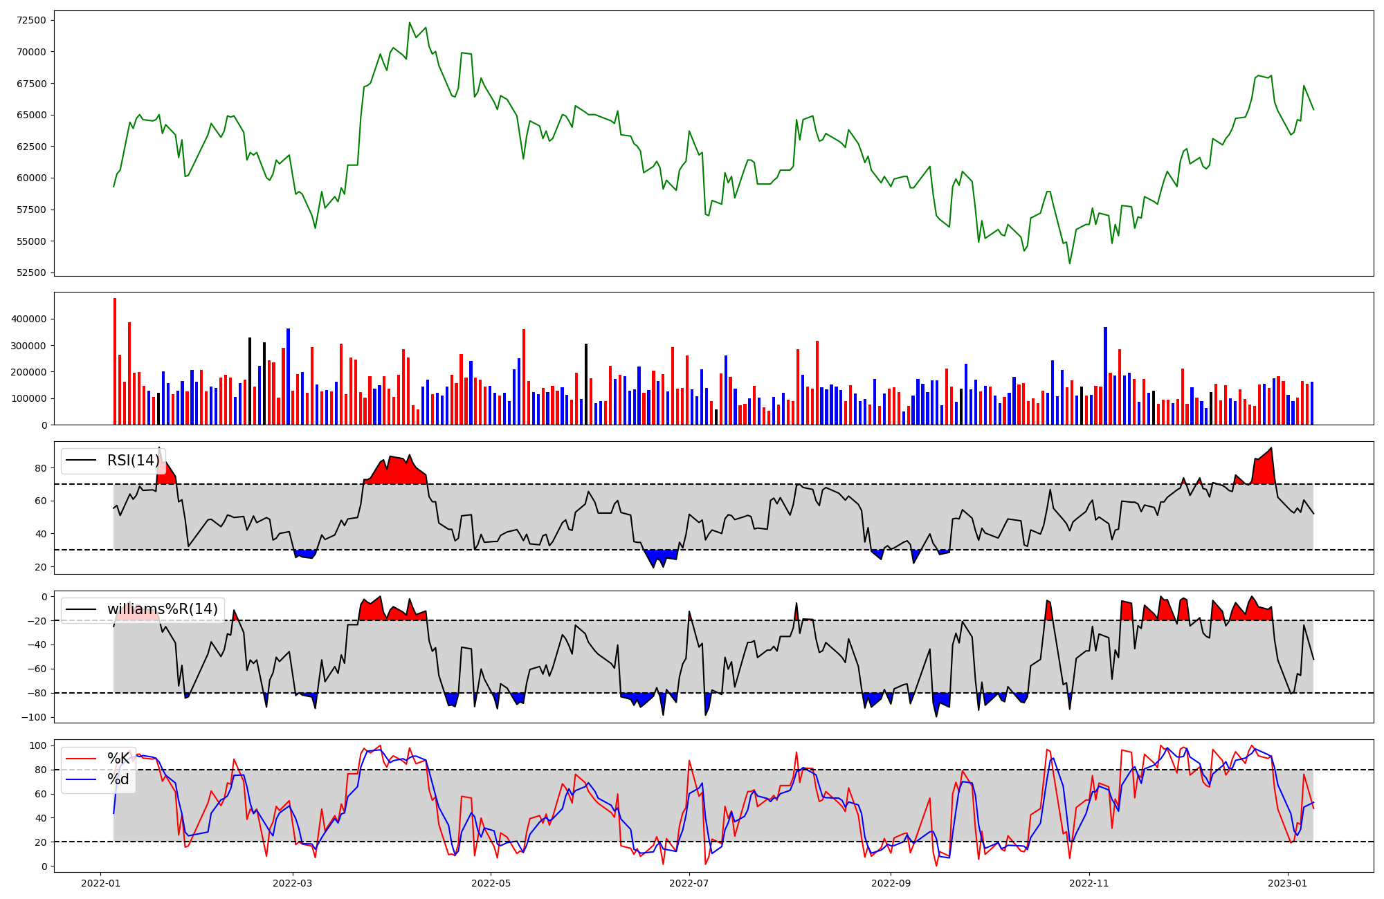Screen dimensions: 1384x899
Task: Click the 65000 price axis tick label
Action: point(32,115)
